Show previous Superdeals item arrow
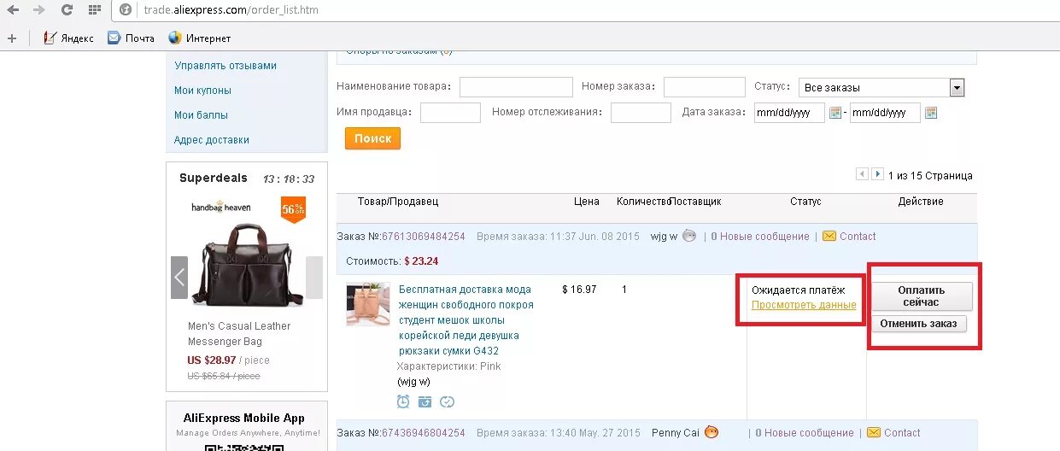 coord(179,278)
